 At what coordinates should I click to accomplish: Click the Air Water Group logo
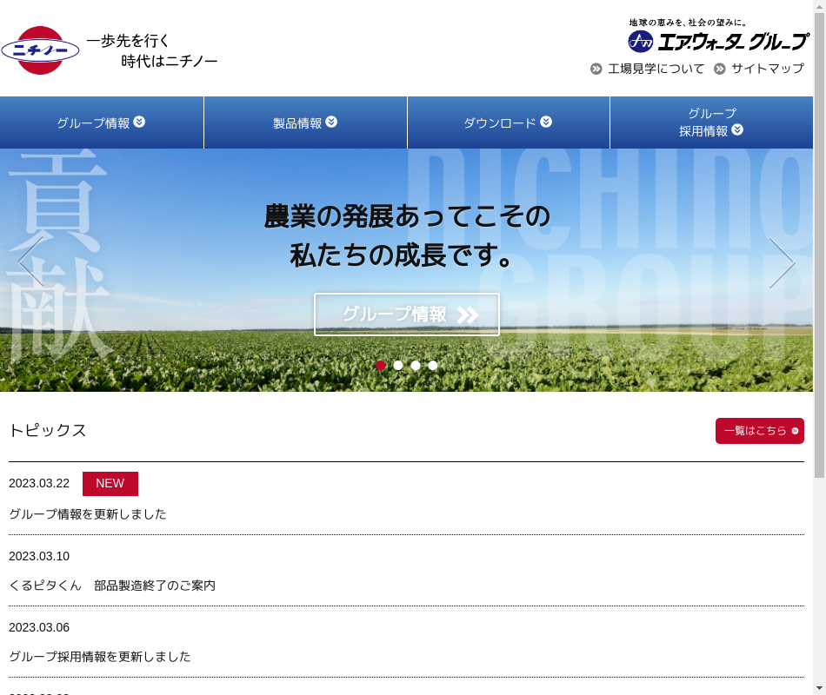pyautogui.click(x=717, y=41)
